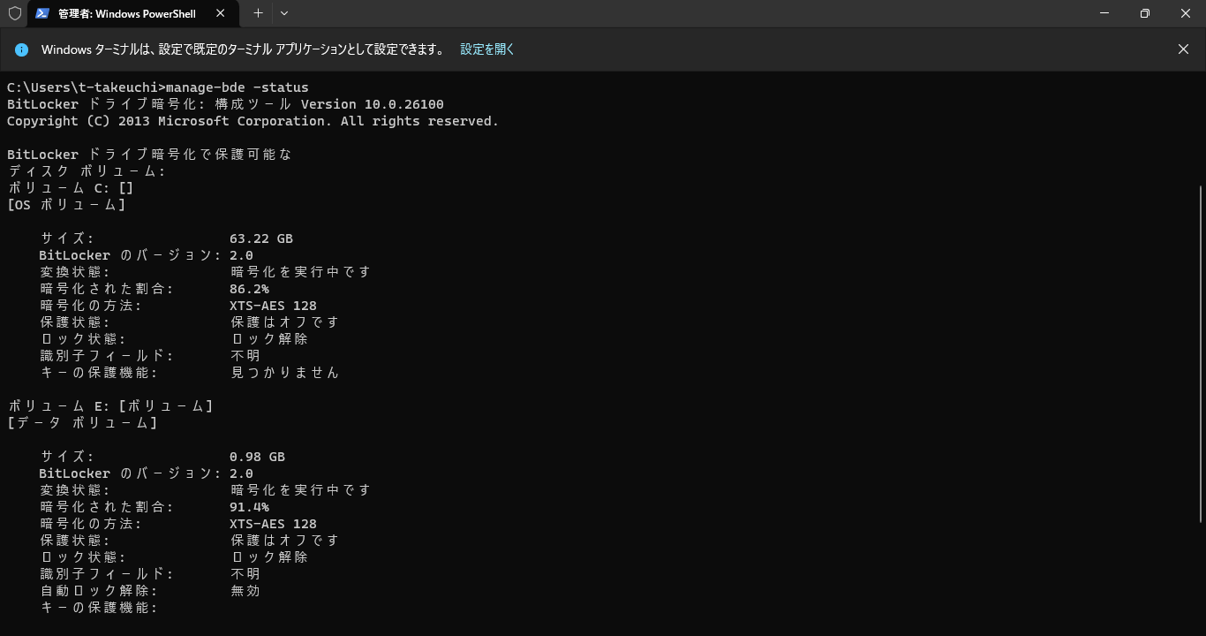
Task: Minimize the Windows Terminal window
Action: pyautogui.click(x=1104, y=13)
